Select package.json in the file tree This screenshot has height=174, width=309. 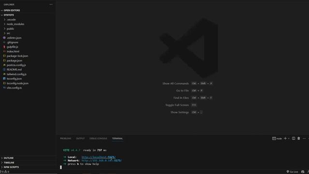tap(14, 60)
